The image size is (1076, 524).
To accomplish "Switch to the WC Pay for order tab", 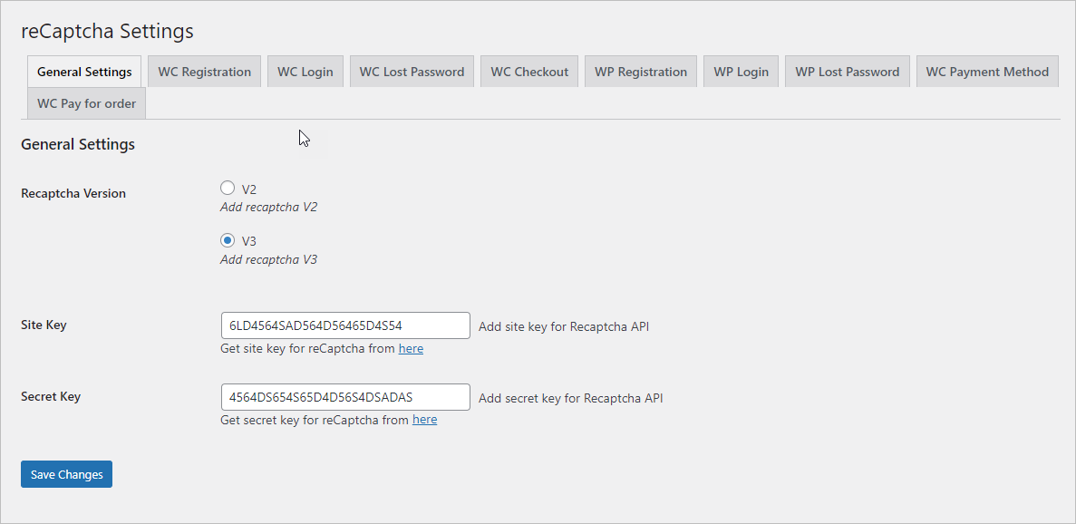I will (x=85, y=102).
